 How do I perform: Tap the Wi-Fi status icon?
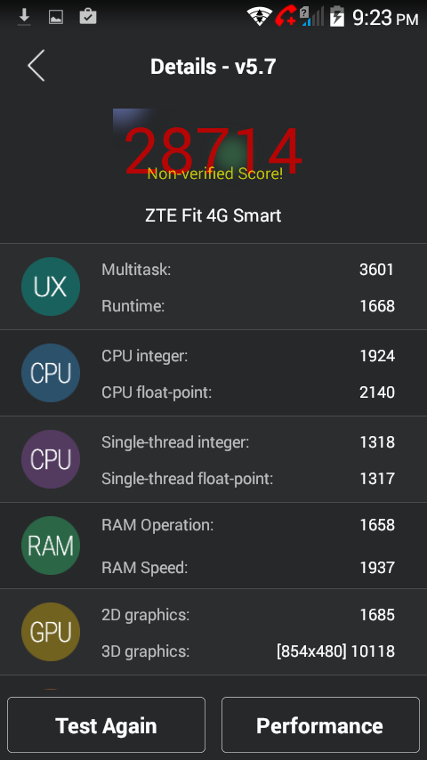(260, 17)
